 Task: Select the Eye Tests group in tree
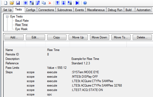[x=16, y=16]
